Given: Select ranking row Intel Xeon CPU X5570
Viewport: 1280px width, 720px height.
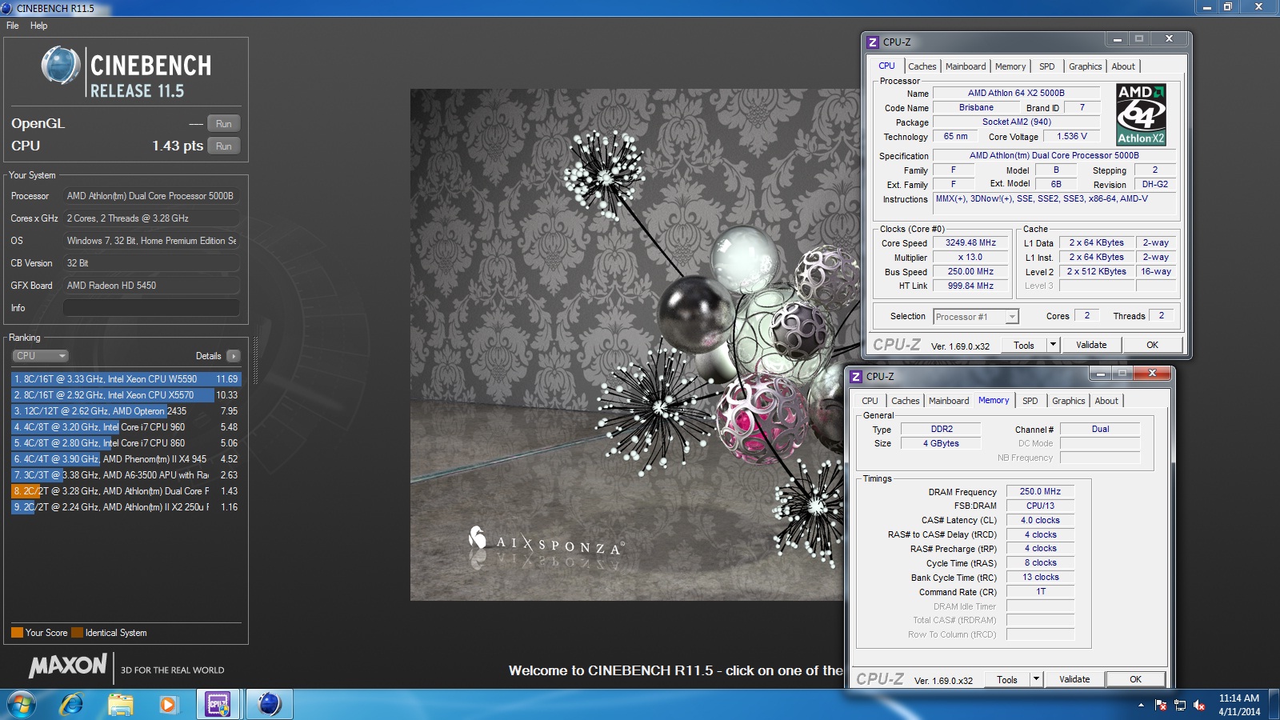Looking at the screenshot, I should point(126,395).
